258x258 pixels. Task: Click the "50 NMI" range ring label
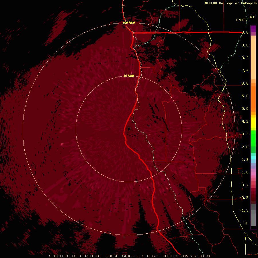coord(129,76)
